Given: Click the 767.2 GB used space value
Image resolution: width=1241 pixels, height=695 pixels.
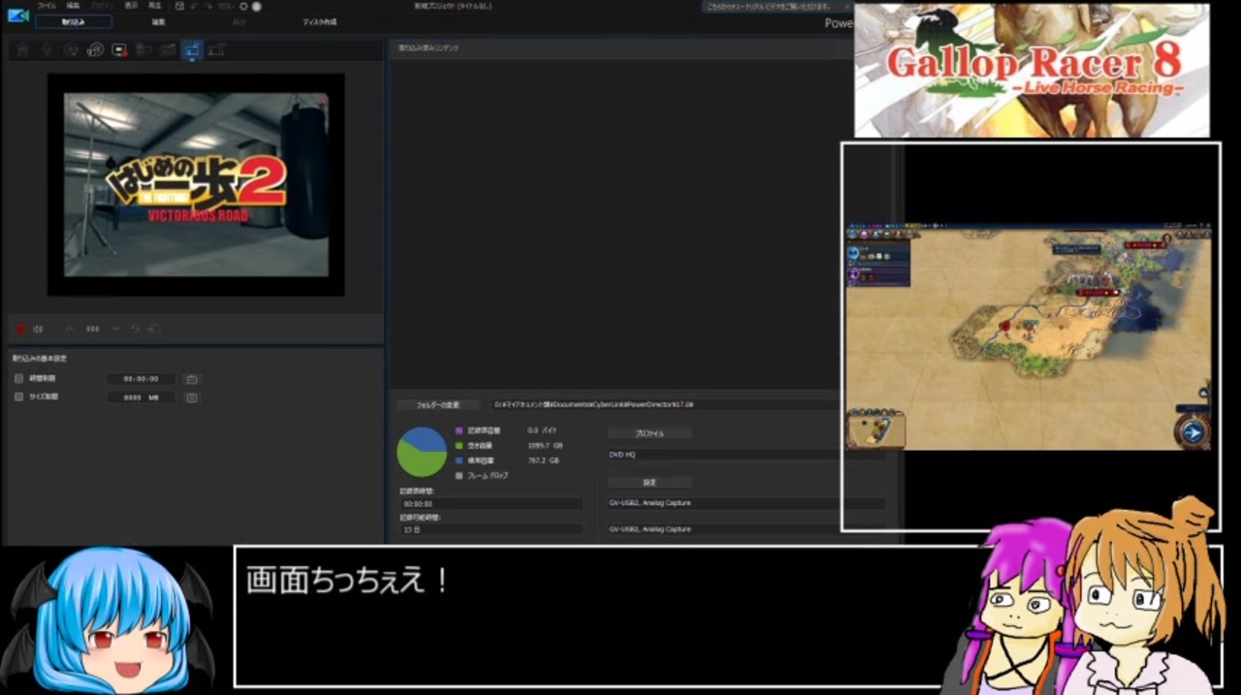Looking at the screenshot, I should point(543,460).
